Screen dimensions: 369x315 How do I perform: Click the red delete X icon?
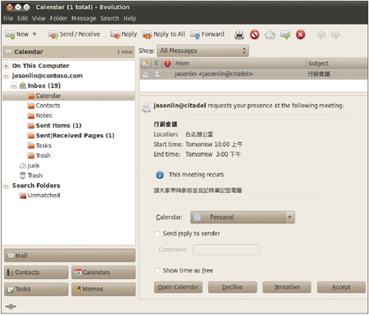click(300, 34)
